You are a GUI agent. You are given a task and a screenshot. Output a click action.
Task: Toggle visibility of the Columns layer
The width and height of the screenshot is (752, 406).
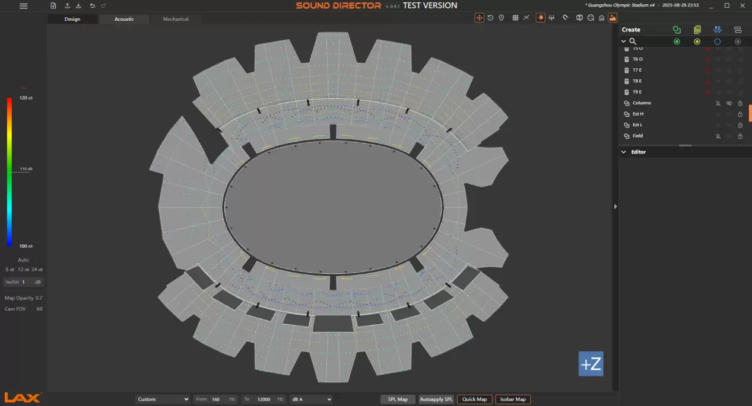click(729, 103)
